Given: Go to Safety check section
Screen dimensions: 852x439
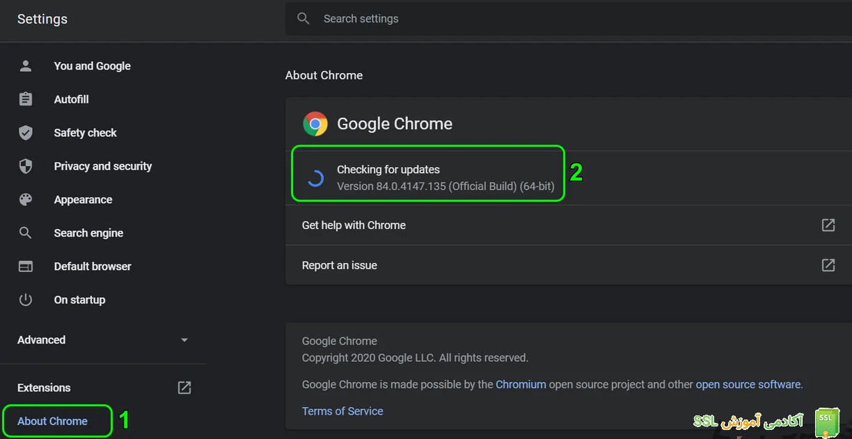Looking at the screenshot, I should tap(86, 133).
